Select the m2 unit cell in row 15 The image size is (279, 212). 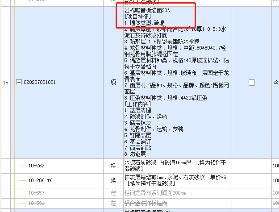tap(275, 83)
